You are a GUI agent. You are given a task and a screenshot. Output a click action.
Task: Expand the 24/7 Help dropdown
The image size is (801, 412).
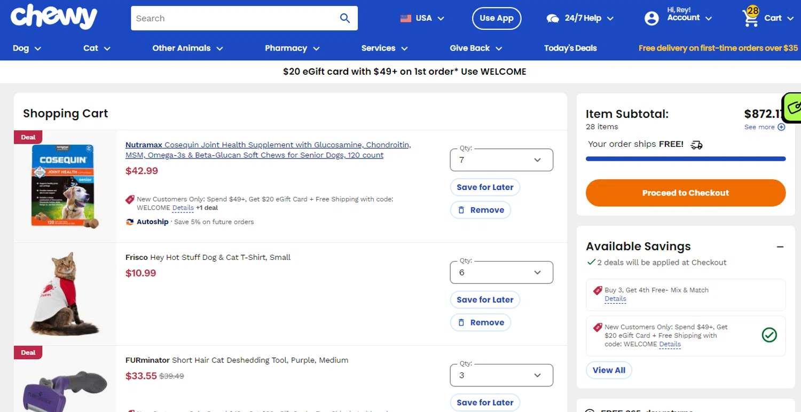(x=610, y=18)
